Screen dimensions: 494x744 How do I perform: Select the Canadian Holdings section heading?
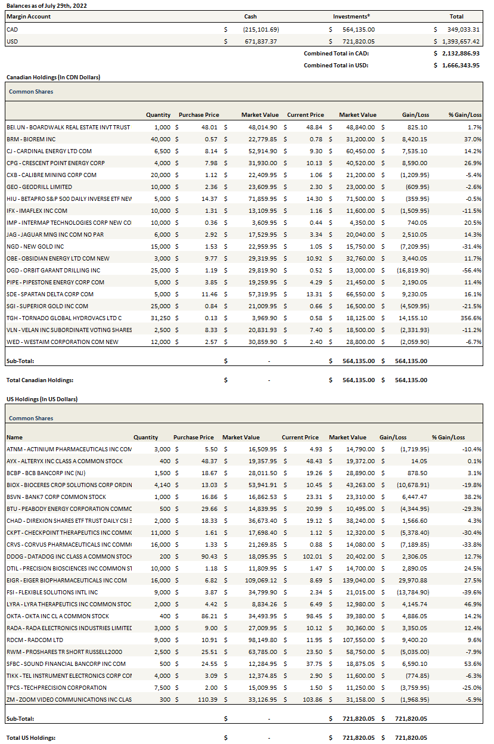click(x=53, y=77)
